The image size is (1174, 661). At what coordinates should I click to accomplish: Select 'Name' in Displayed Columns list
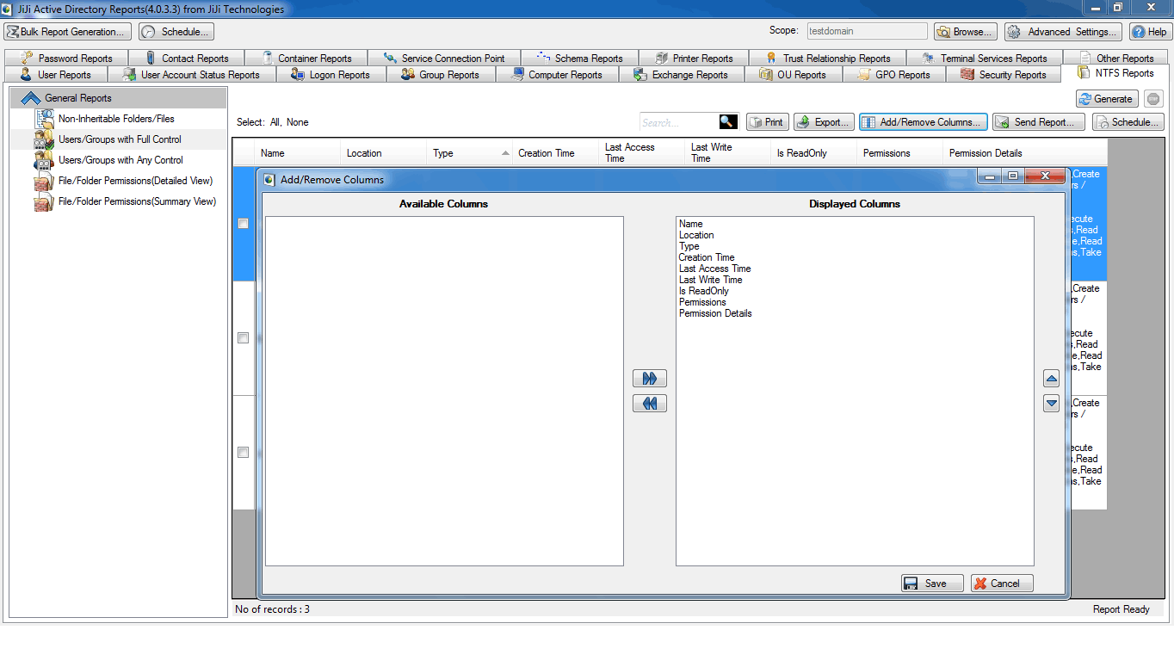tap(691, 224)
